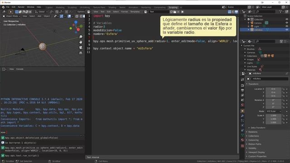Open the Tool properties tab

click(242, 80)
